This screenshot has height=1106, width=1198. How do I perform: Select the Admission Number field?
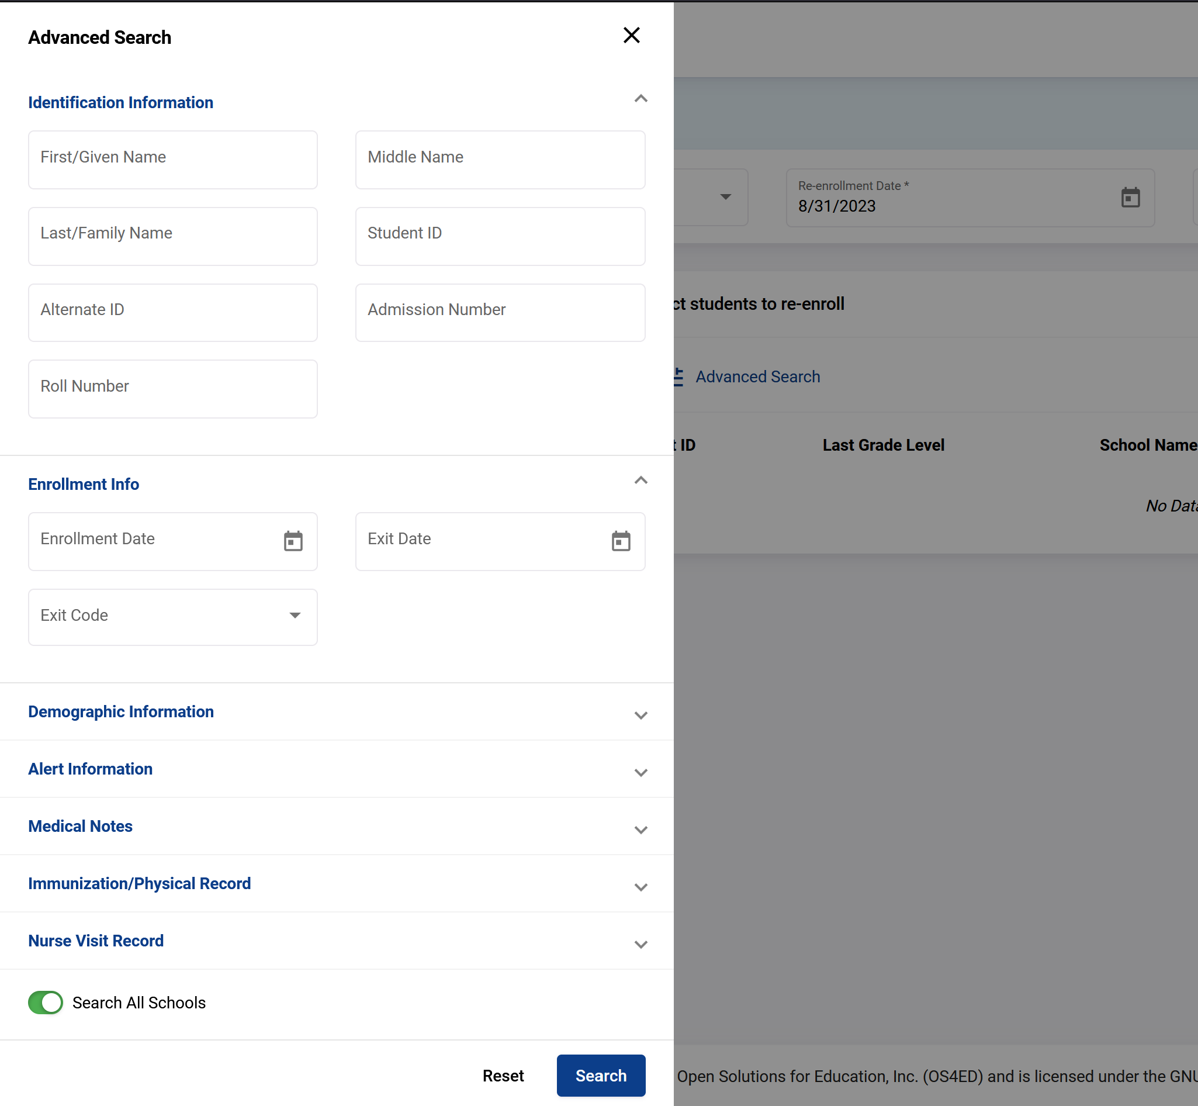(500, 312)
